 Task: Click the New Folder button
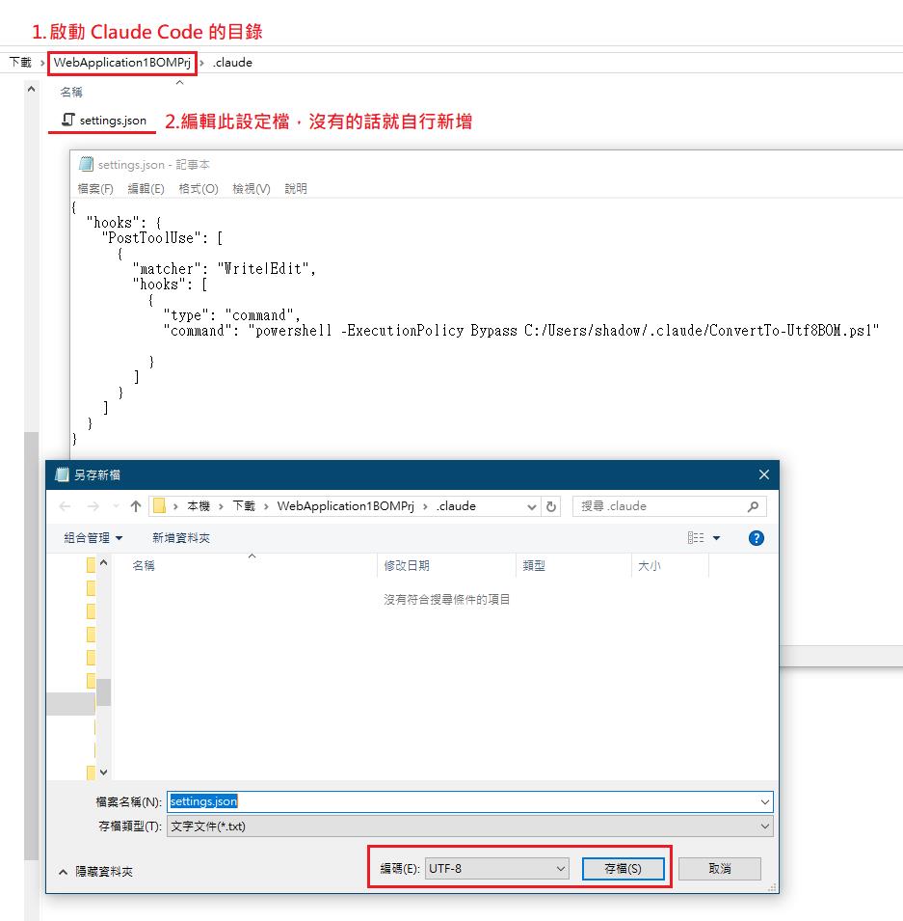(x=180, y=538)
